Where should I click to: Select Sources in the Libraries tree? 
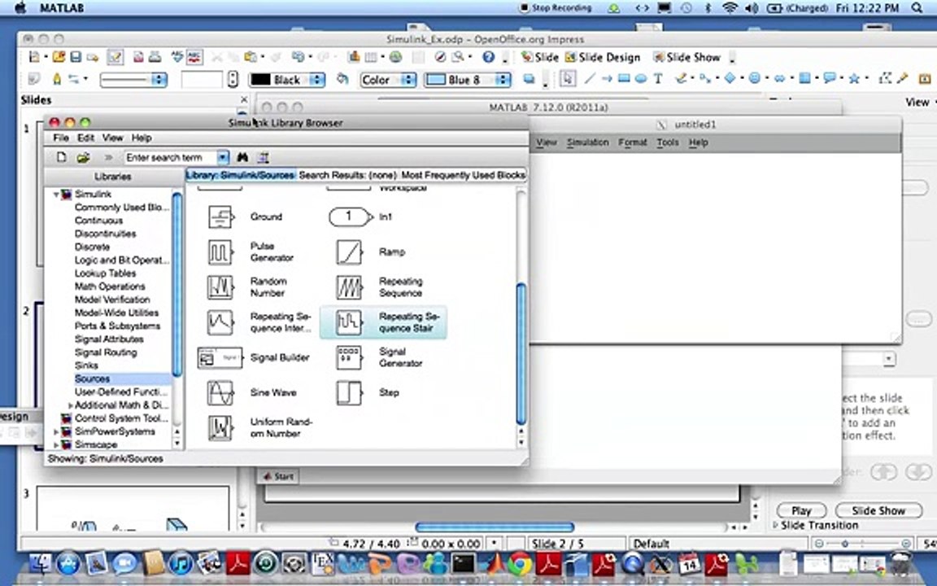[x=92, y=379]
